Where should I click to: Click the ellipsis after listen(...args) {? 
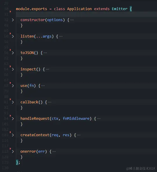tap(61, 36)
